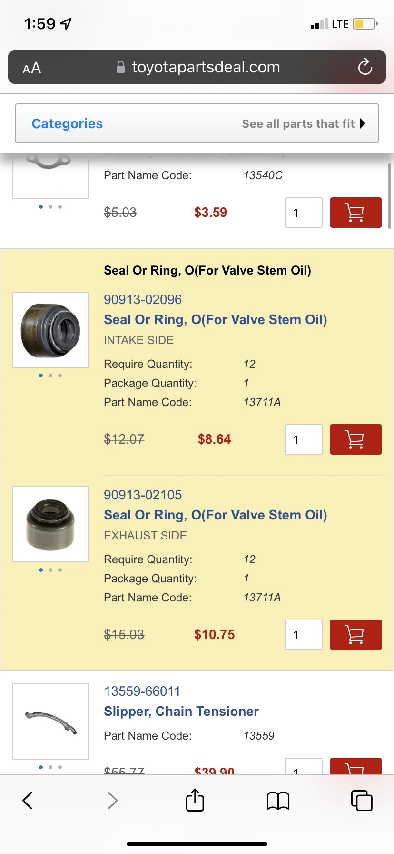This screenshot has height=854, width=394.
Task: Expand "See all parts that fit" arrow
Action: coord(363,124)
